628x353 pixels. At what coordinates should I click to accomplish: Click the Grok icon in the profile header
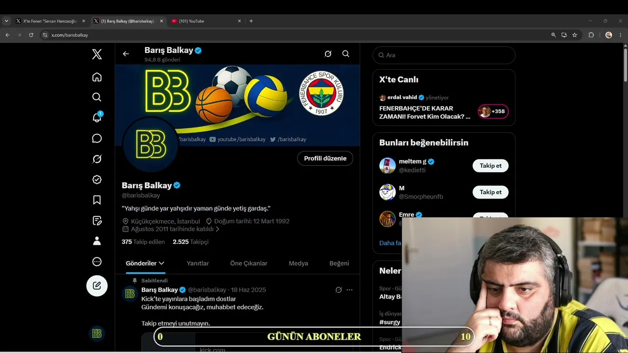328,54
